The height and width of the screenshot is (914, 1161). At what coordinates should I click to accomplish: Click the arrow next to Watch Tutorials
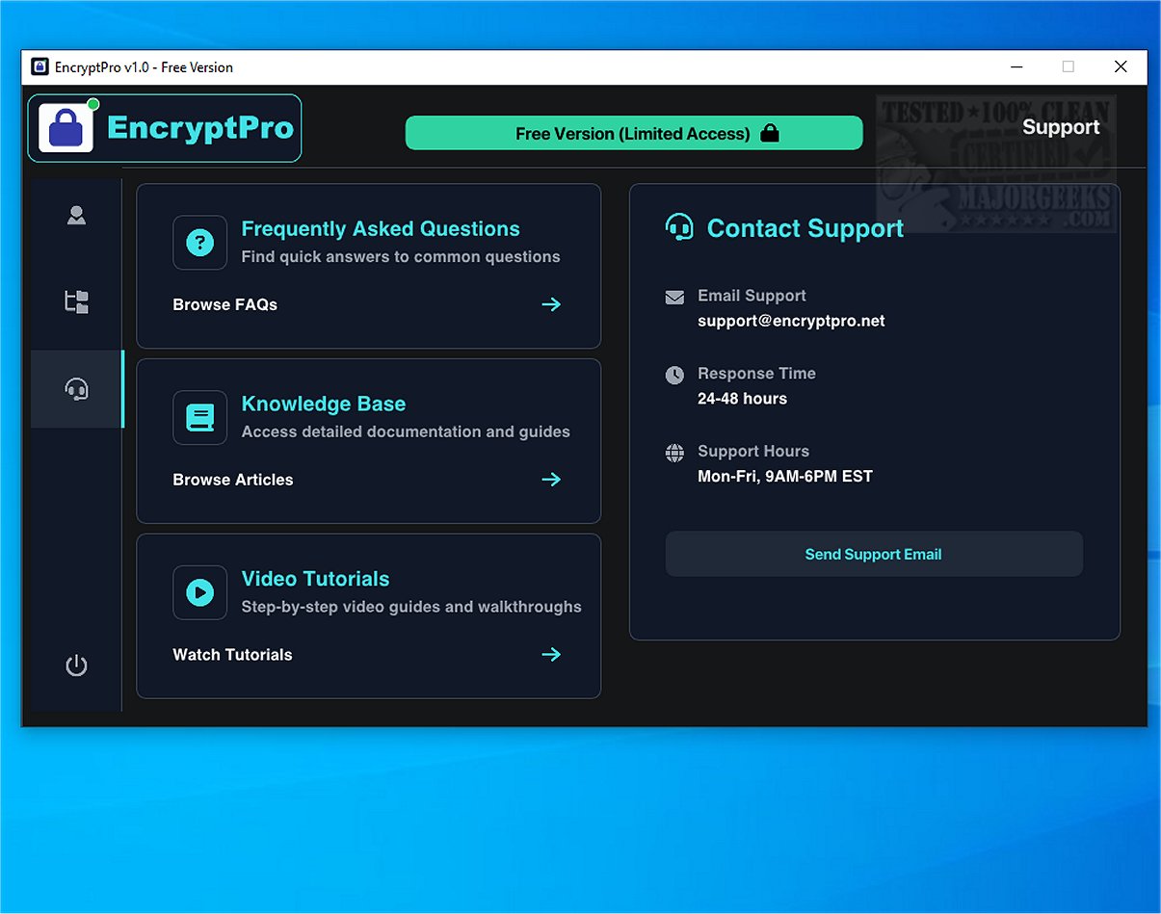551,655
